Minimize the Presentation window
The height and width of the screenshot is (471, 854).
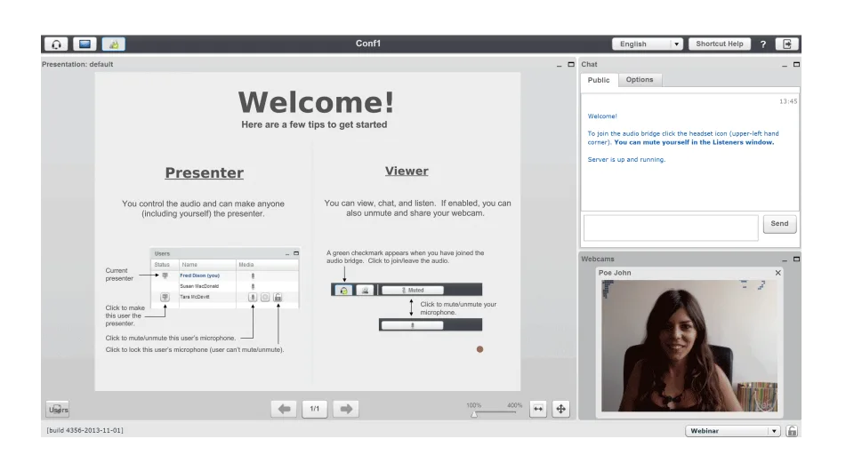(559, 65)
